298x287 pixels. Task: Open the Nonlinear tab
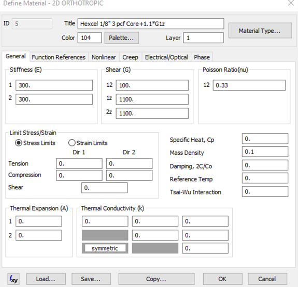click(x=104, y=57)
